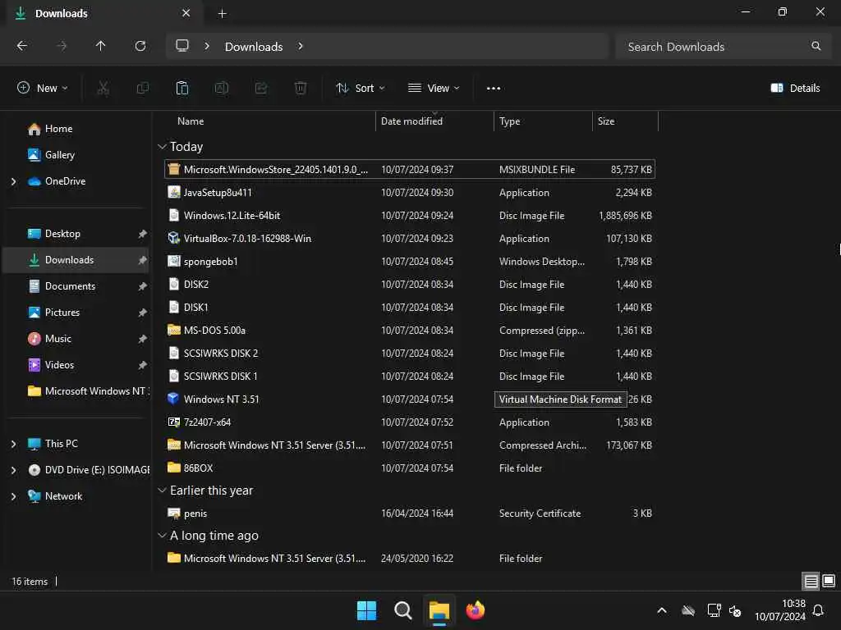This screenshot has height=630, width=841.
Task: Open taskbar Search
Action: point(402,610)
